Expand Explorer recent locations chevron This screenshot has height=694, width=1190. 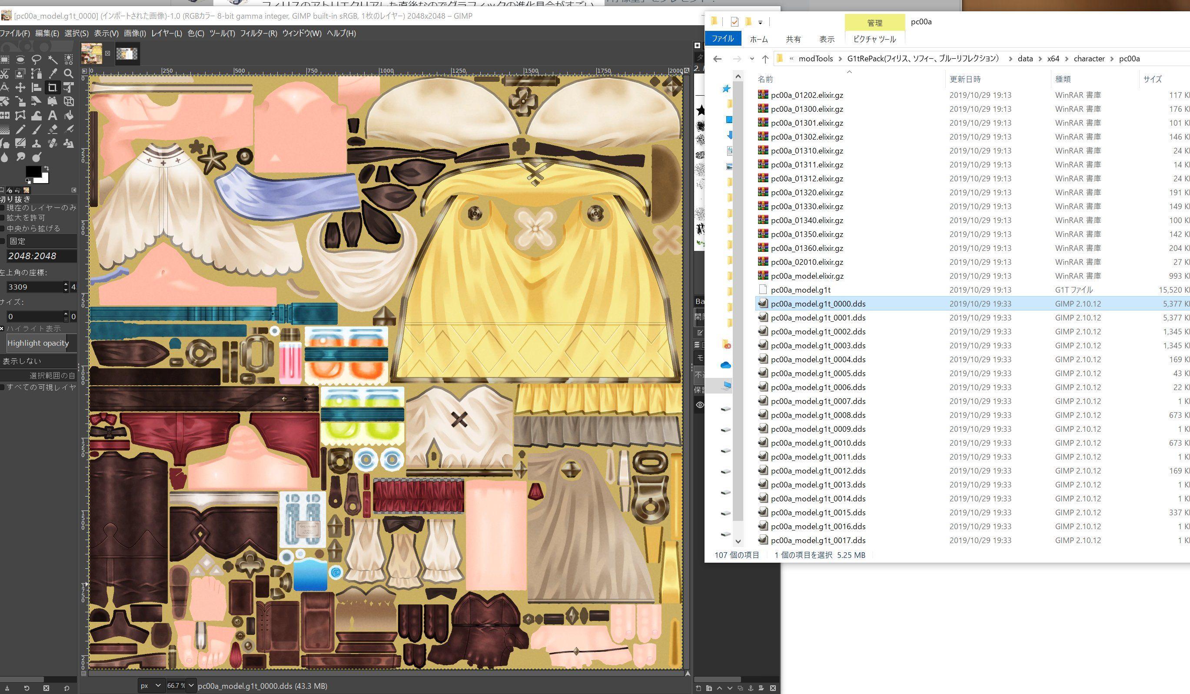pyautogui.click(x=752, y=59)
